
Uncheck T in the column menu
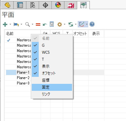[x=52, y=59]
